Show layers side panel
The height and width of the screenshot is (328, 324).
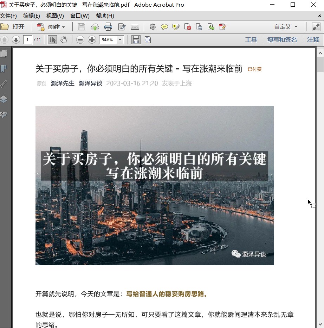(4, 99)
